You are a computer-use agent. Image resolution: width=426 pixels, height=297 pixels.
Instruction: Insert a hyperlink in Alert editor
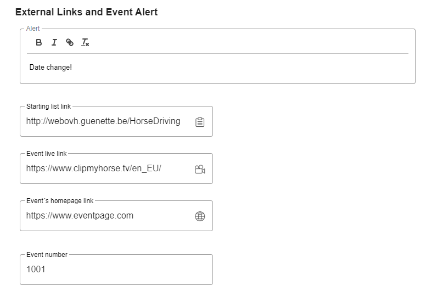click(x=70, y=42)
